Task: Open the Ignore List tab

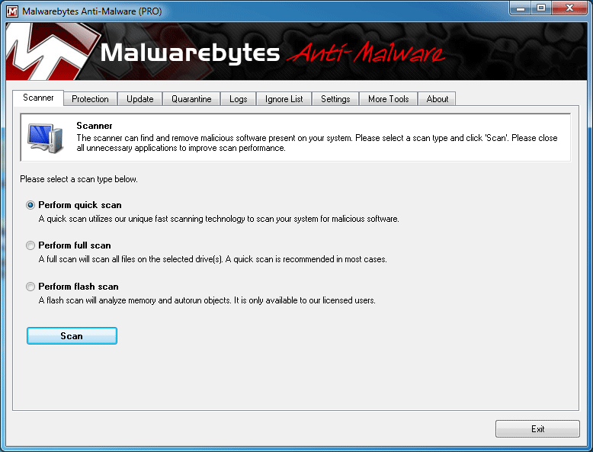Action: [x=284, y=99]
